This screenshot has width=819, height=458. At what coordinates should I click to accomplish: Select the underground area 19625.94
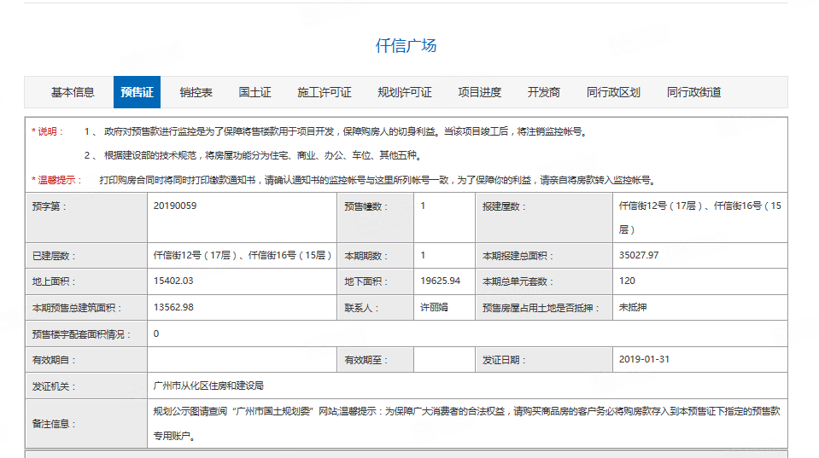click(x=441, y=281)
